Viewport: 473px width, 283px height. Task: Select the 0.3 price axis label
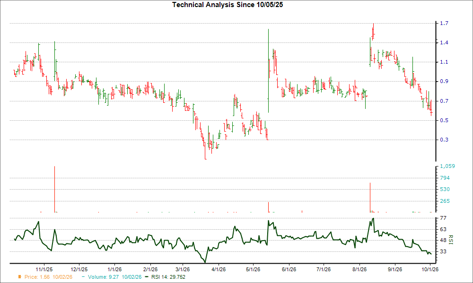[x=444, y=140]
